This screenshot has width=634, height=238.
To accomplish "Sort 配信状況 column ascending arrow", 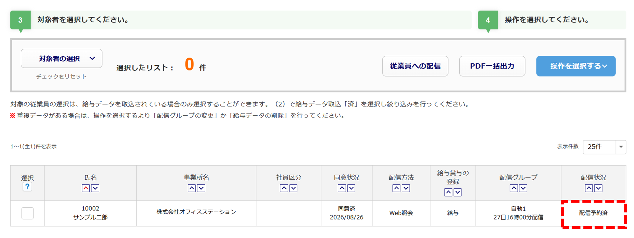I will [589, 188].
